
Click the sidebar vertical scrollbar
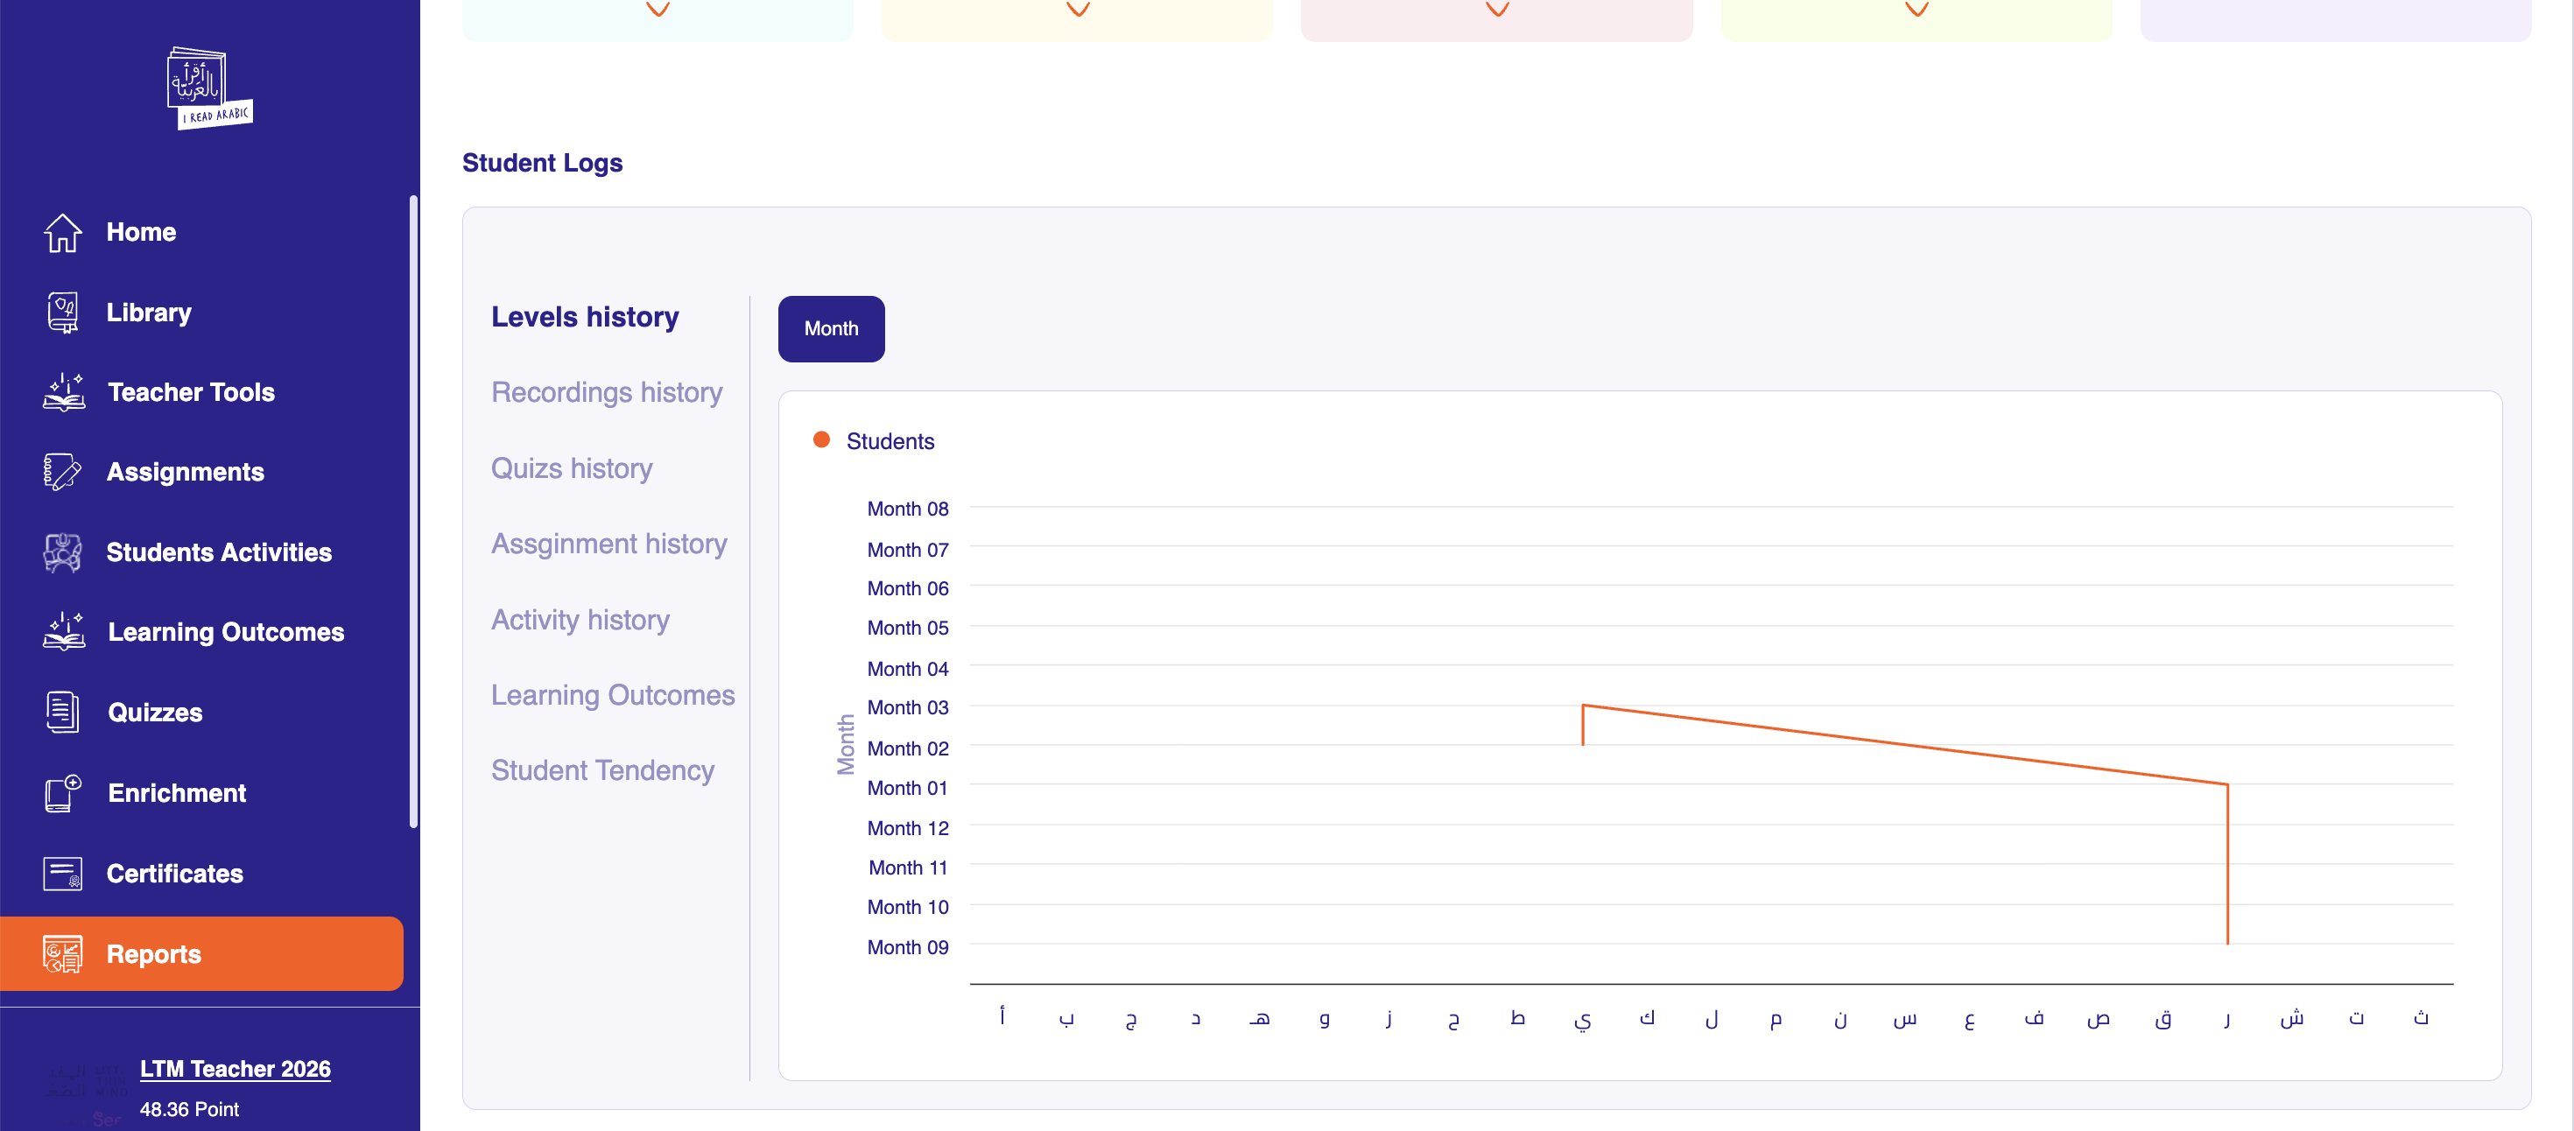412,509
